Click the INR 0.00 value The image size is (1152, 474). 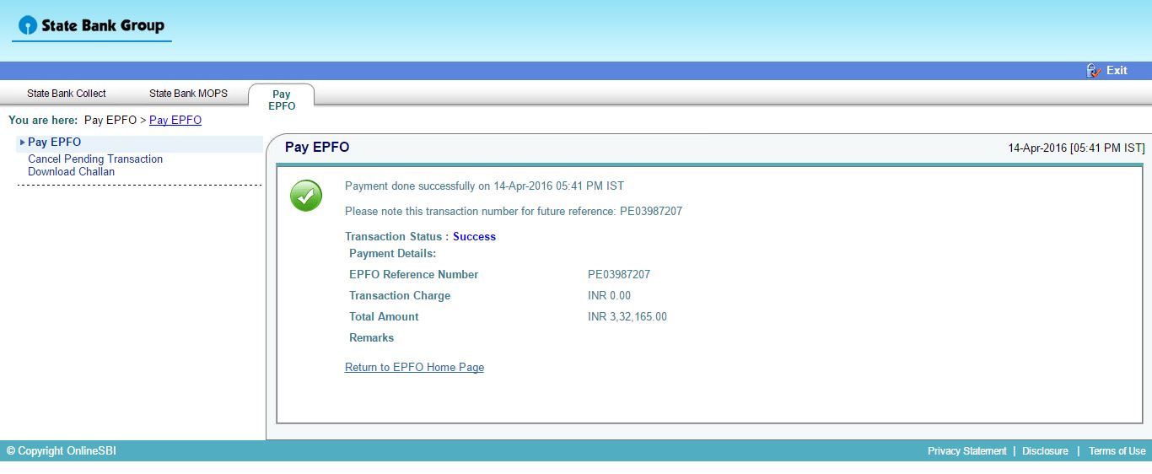609,296
